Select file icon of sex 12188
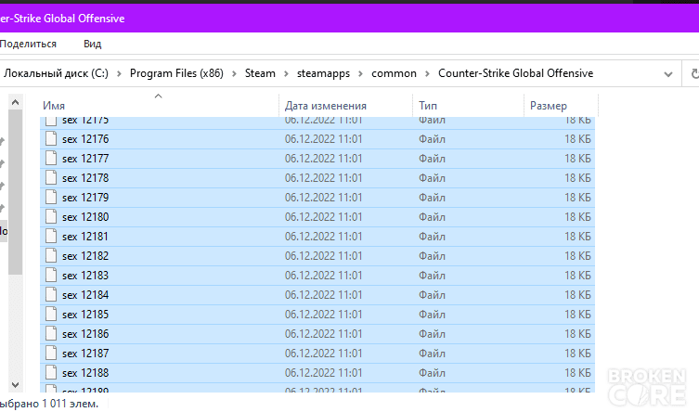This screenshot has width=699, height=412. (51, 373)
